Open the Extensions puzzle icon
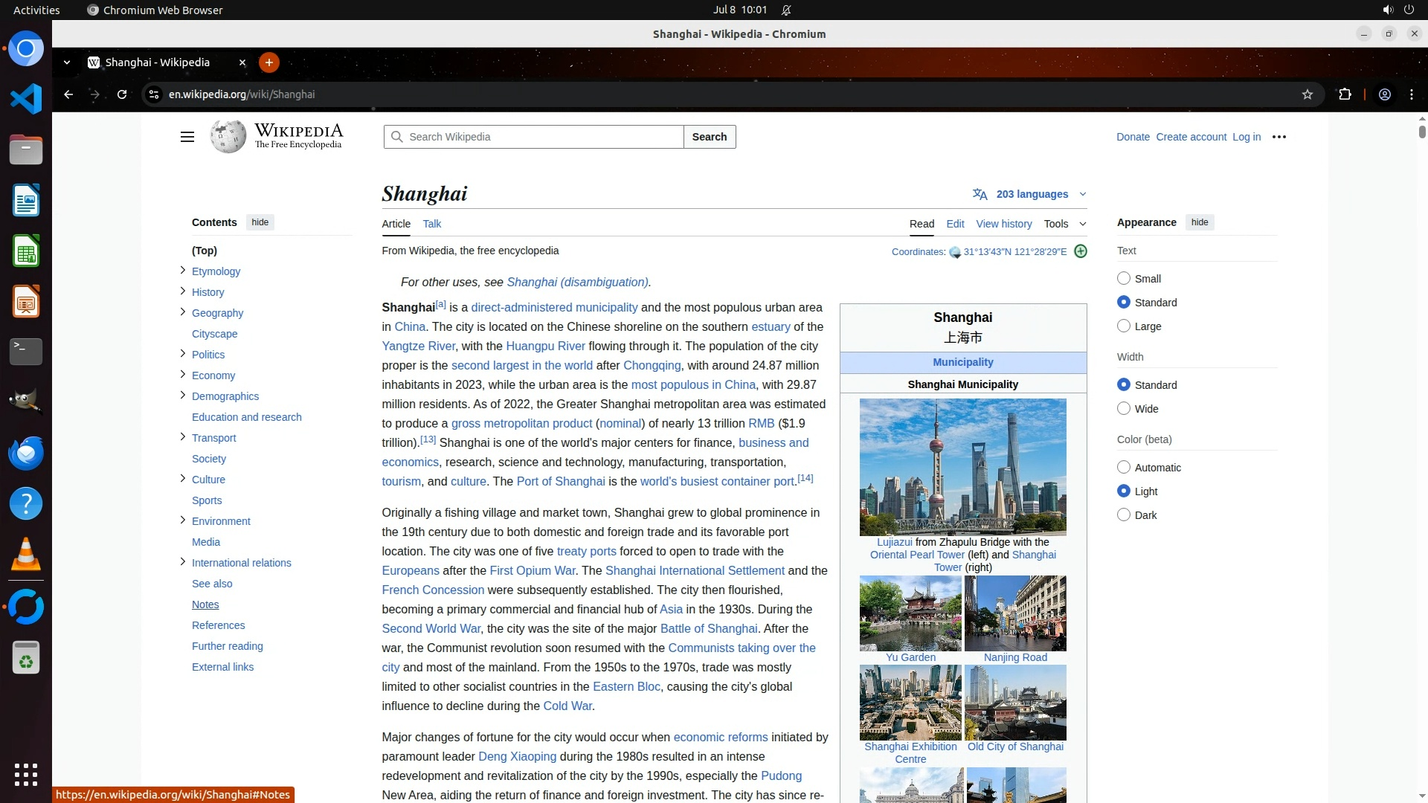The image size is (1428, 803). (1345, 94)
